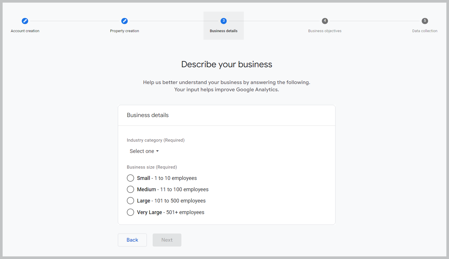Click the Your input helps improve Google Analytics text
Screen dimensions: 449x259
[x=227, y=90]
